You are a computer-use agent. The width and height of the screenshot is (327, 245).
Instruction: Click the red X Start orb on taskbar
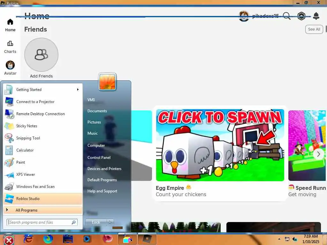pos(9,240)
